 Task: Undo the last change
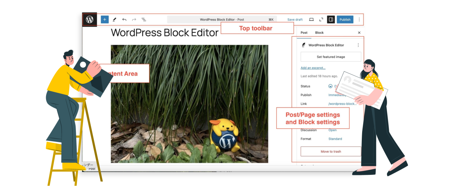pos(124,20)
